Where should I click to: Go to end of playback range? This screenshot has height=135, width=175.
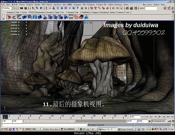[x=172, y=117]
